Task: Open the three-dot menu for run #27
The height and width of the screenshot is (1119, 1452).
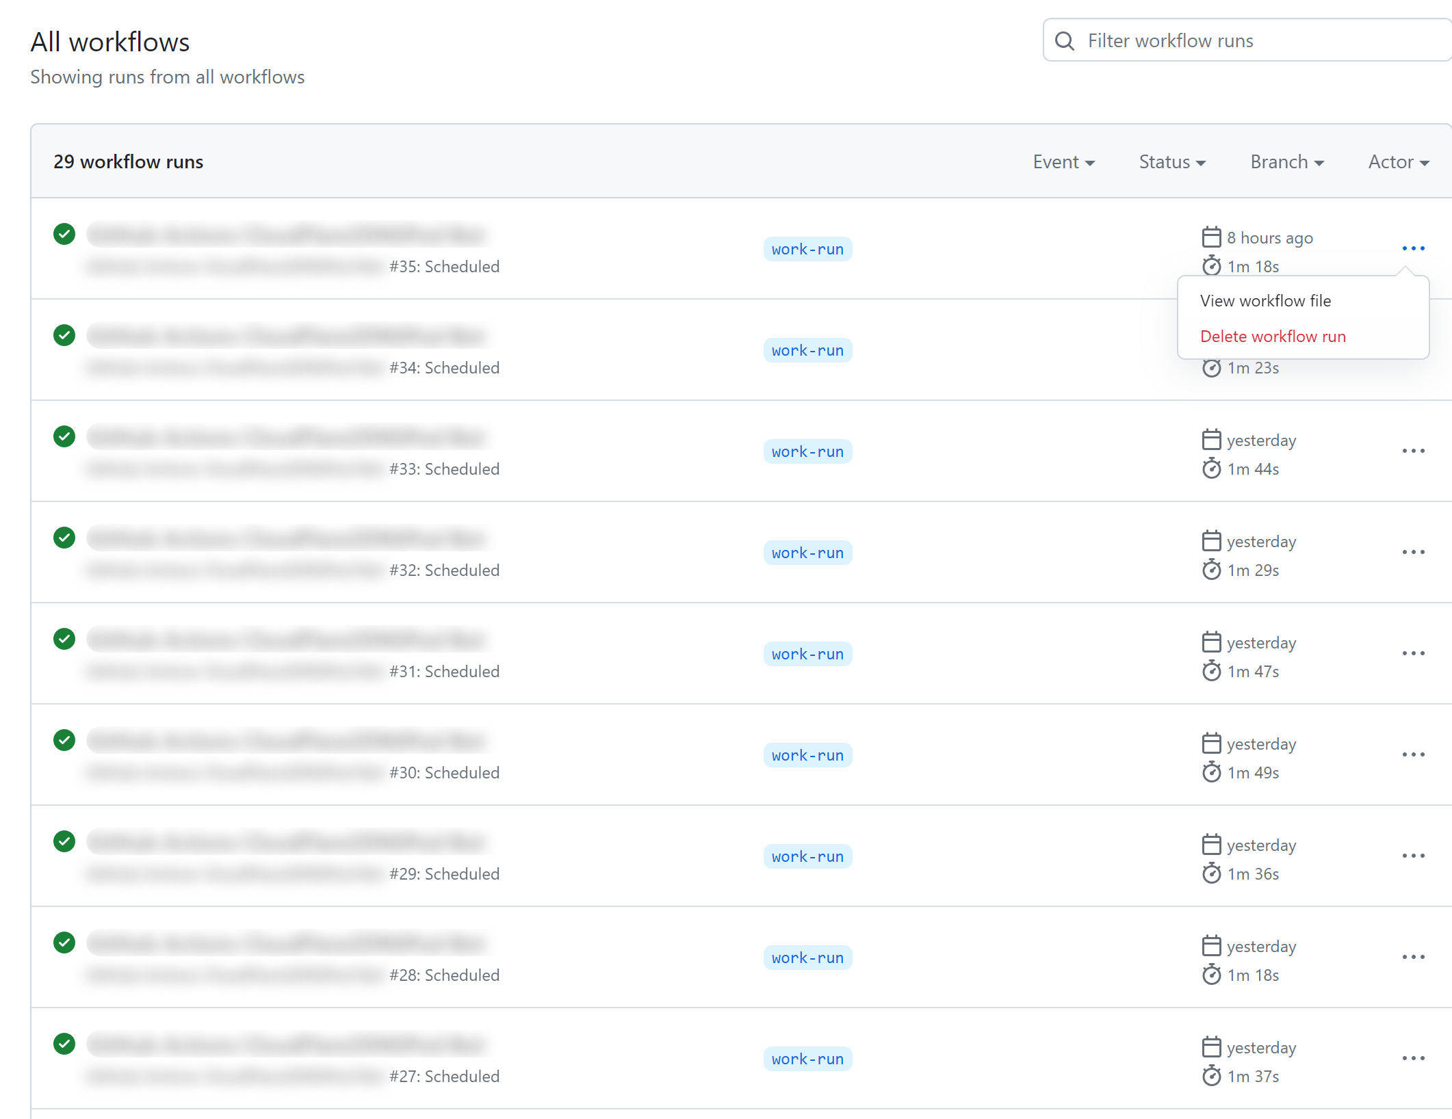Action: (x=1413, y=1058)
